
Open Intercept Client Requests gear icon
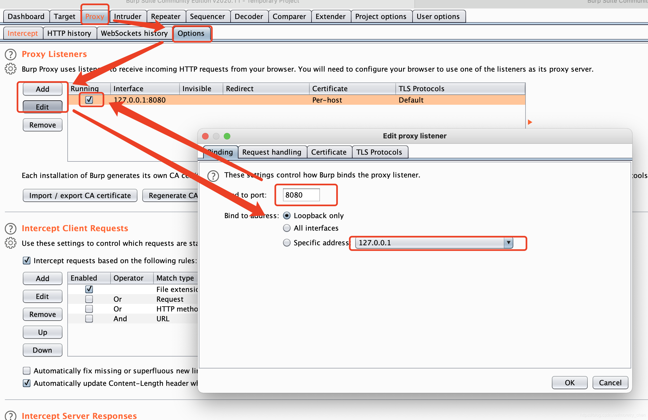tap(11, 243)
